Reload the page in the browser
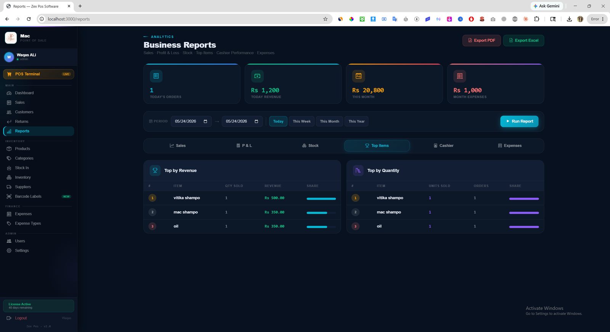This screenshot has width=610, height=332. point(29,19)
